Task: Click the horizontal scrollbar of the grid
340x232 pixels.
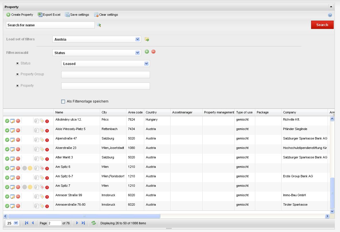Action: (84, 216)
